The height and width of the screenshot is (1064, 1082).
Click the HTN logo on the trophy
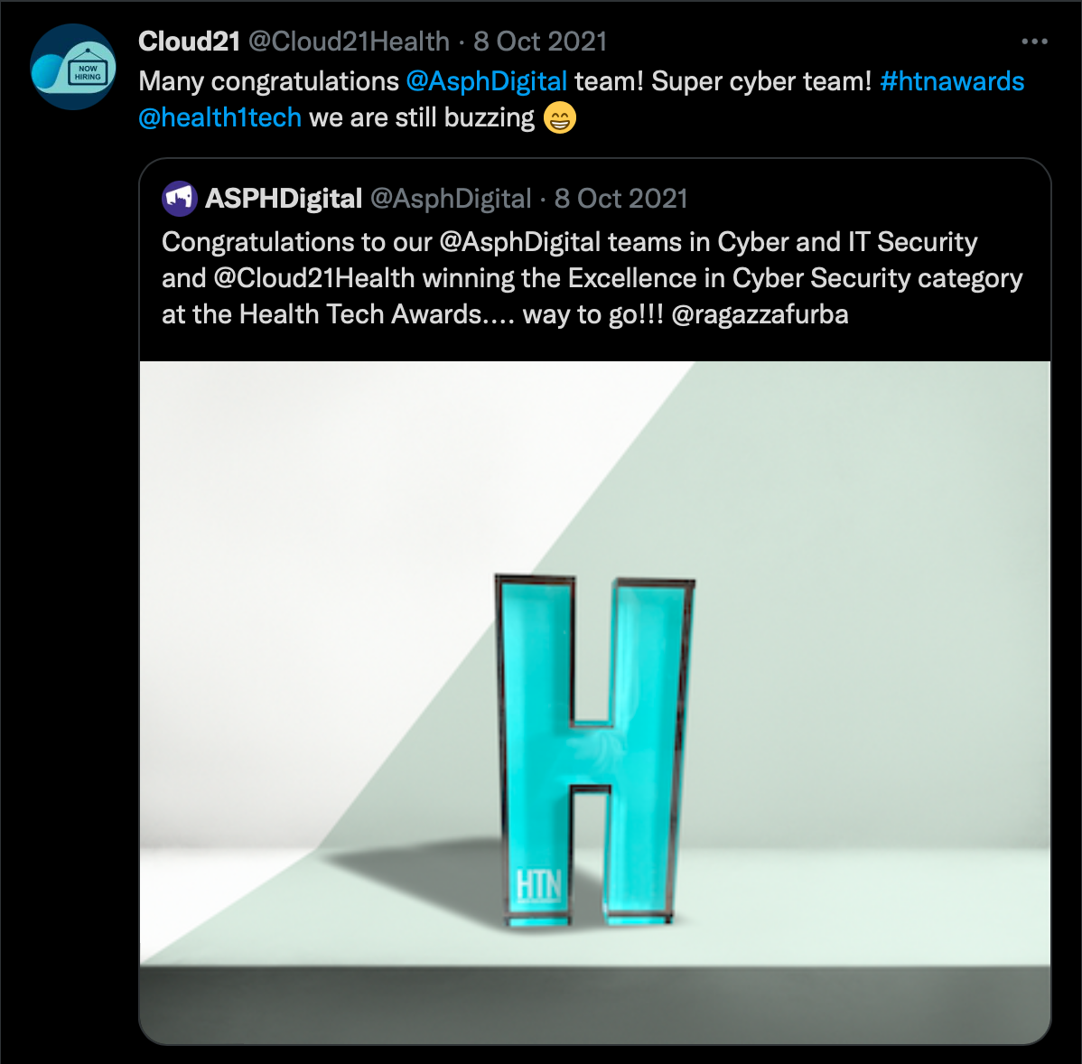click(539, 886)
